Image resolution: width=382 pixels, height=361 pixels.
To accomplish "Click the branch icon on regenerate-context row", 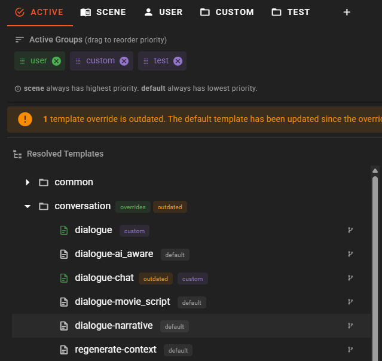I will tap(350, 350).
